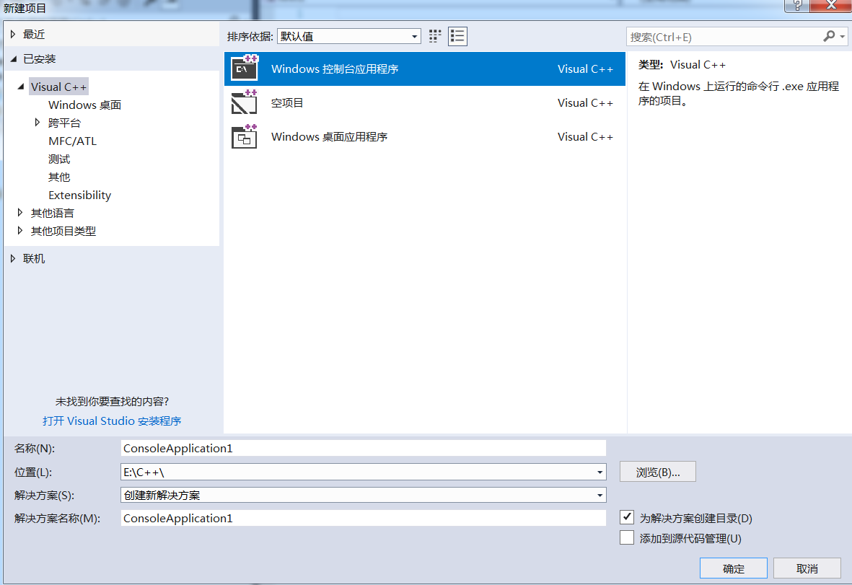The image size is (852, 585).
Task: Open the 位置 location dropdown
Action: pyautogui.click(x=600, y=472)
